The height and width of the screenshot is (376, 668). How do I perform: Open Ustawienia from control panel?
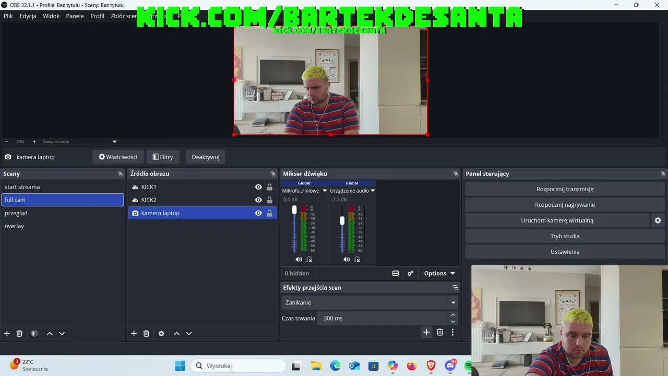coord(565,252)
